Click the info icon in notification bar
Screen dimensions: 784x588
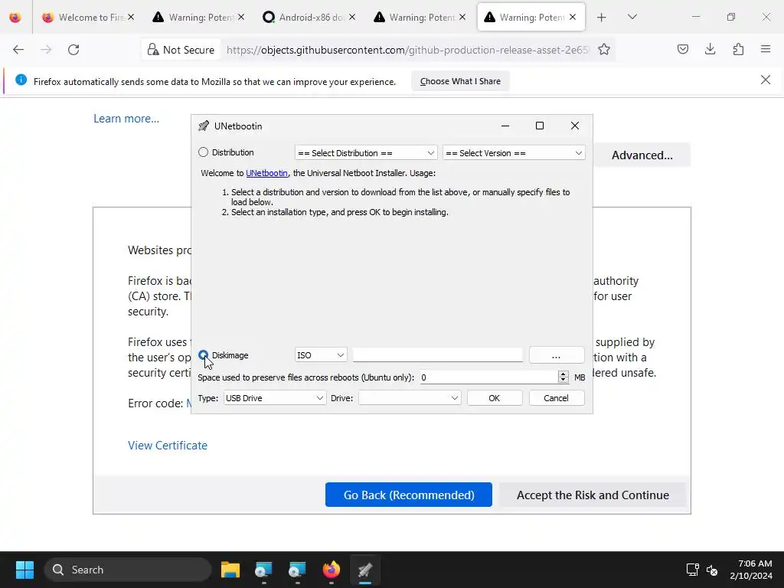21,80
